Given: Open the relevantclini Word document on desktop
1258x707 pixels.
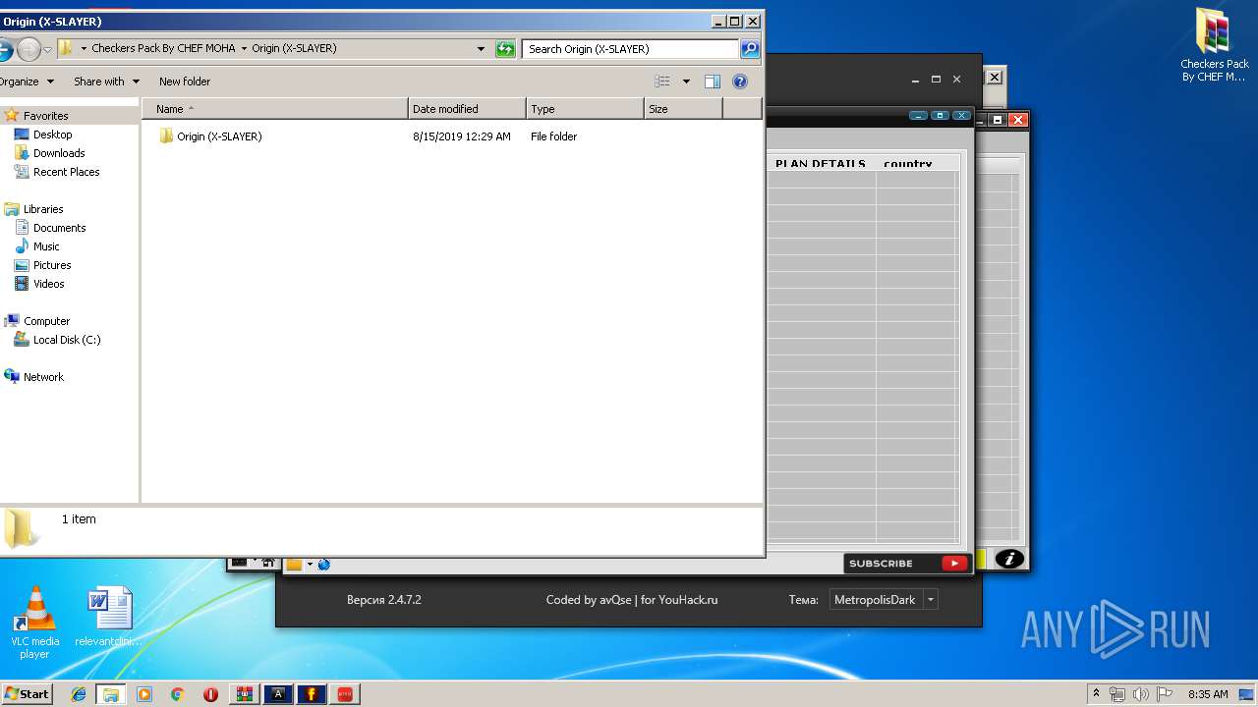Looking at the screenshot, I should coord(109,617).
